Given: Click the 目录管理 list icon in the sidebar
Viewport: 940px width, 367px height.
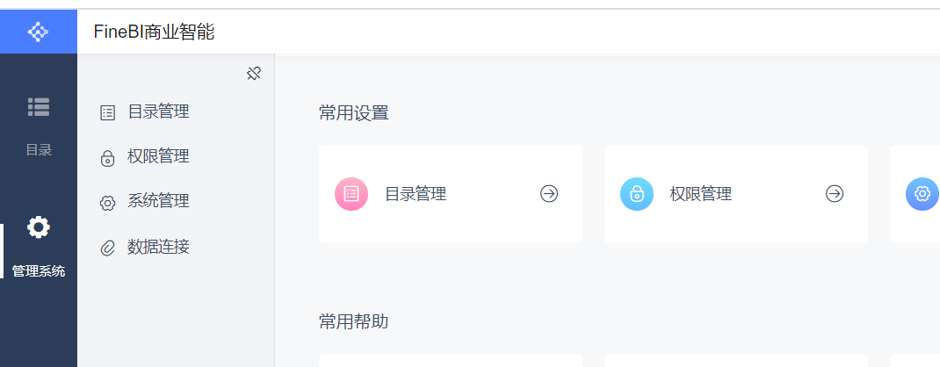Looking at the screenshot, I should pyautogui.click(x=107, y=112).
